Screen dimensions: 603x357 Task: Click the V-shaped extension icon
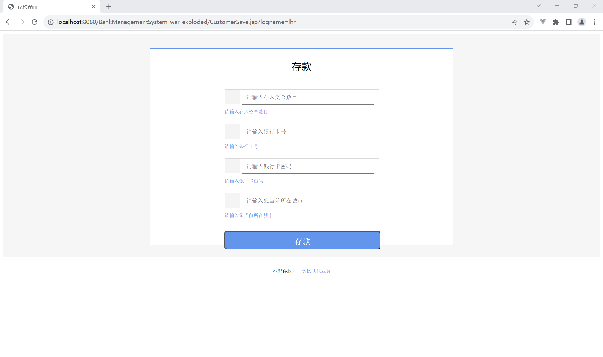click(543, 22)
